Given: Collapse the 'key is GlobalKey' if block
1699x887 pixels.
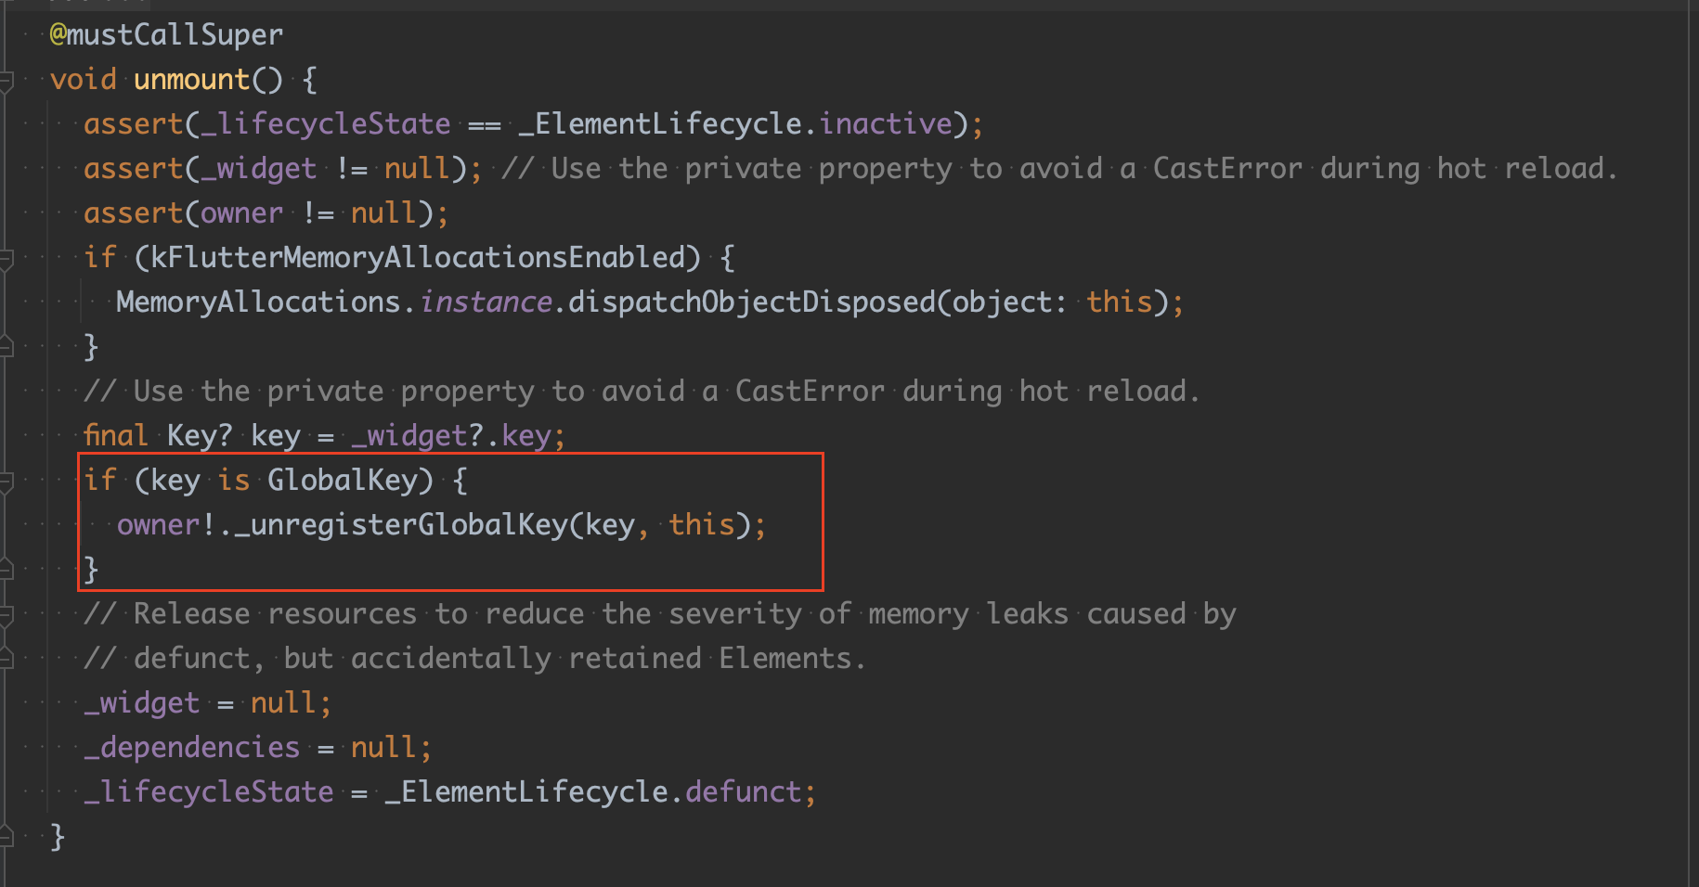Looking at the screenshot, I should pos(6,482).
